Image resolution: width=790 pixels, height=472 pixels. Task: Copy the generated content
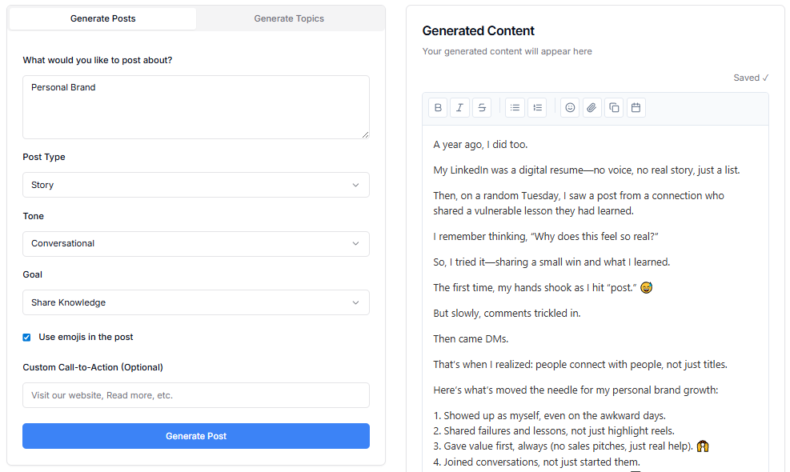tap(614, 108)
